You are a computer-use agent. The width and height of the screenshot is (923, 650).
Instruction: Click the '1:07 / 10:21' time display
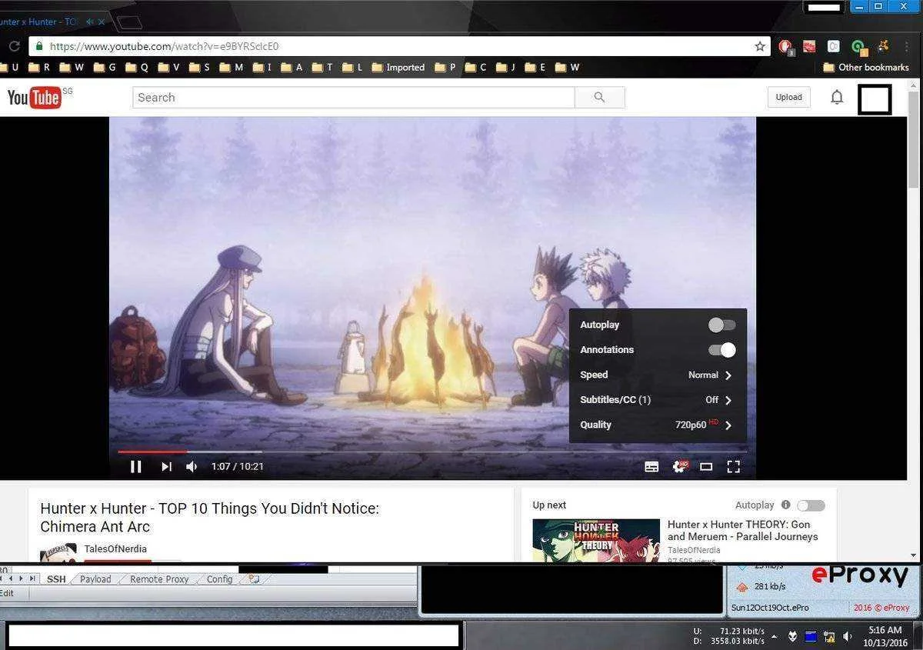click(238, 466)
